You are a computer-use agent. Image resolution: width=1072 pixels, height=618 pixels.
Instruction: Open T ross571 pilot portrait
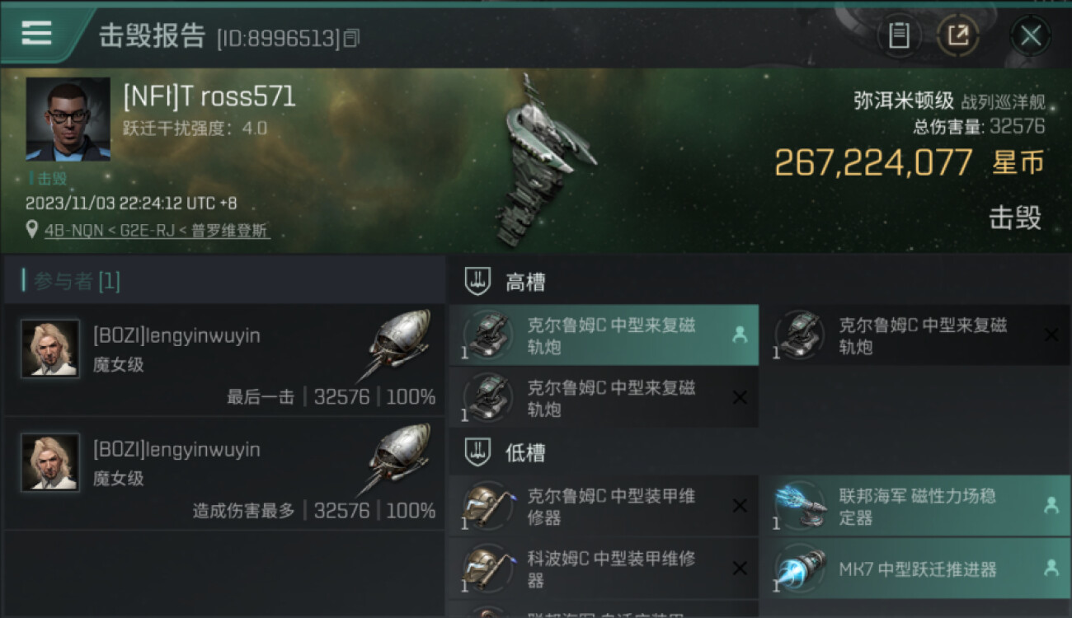(x=68, y=119)
